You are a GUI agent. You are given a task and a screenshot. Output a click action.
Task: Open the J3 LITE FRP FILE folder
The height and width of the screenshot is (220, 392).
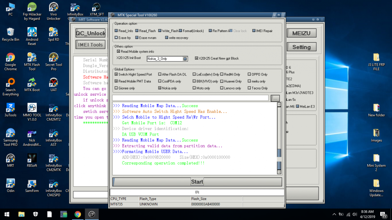(x=376, y=62)
